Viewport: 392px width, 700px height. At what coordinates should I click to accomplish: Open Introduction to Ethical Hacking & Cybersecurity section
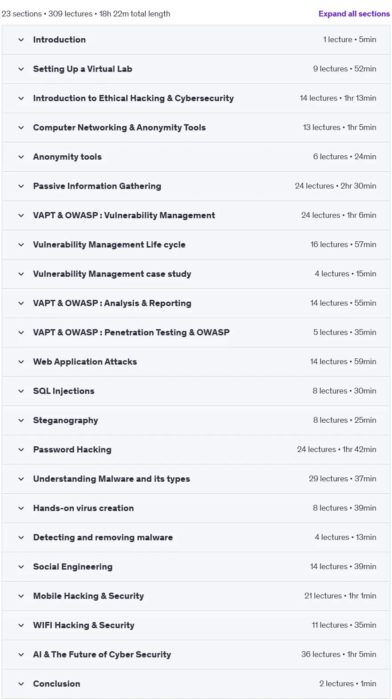[x=196, y=98]
